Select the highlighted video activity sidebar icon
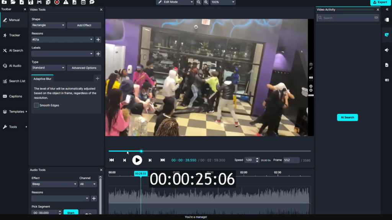392x220 pixels. [x=387, y=35]
